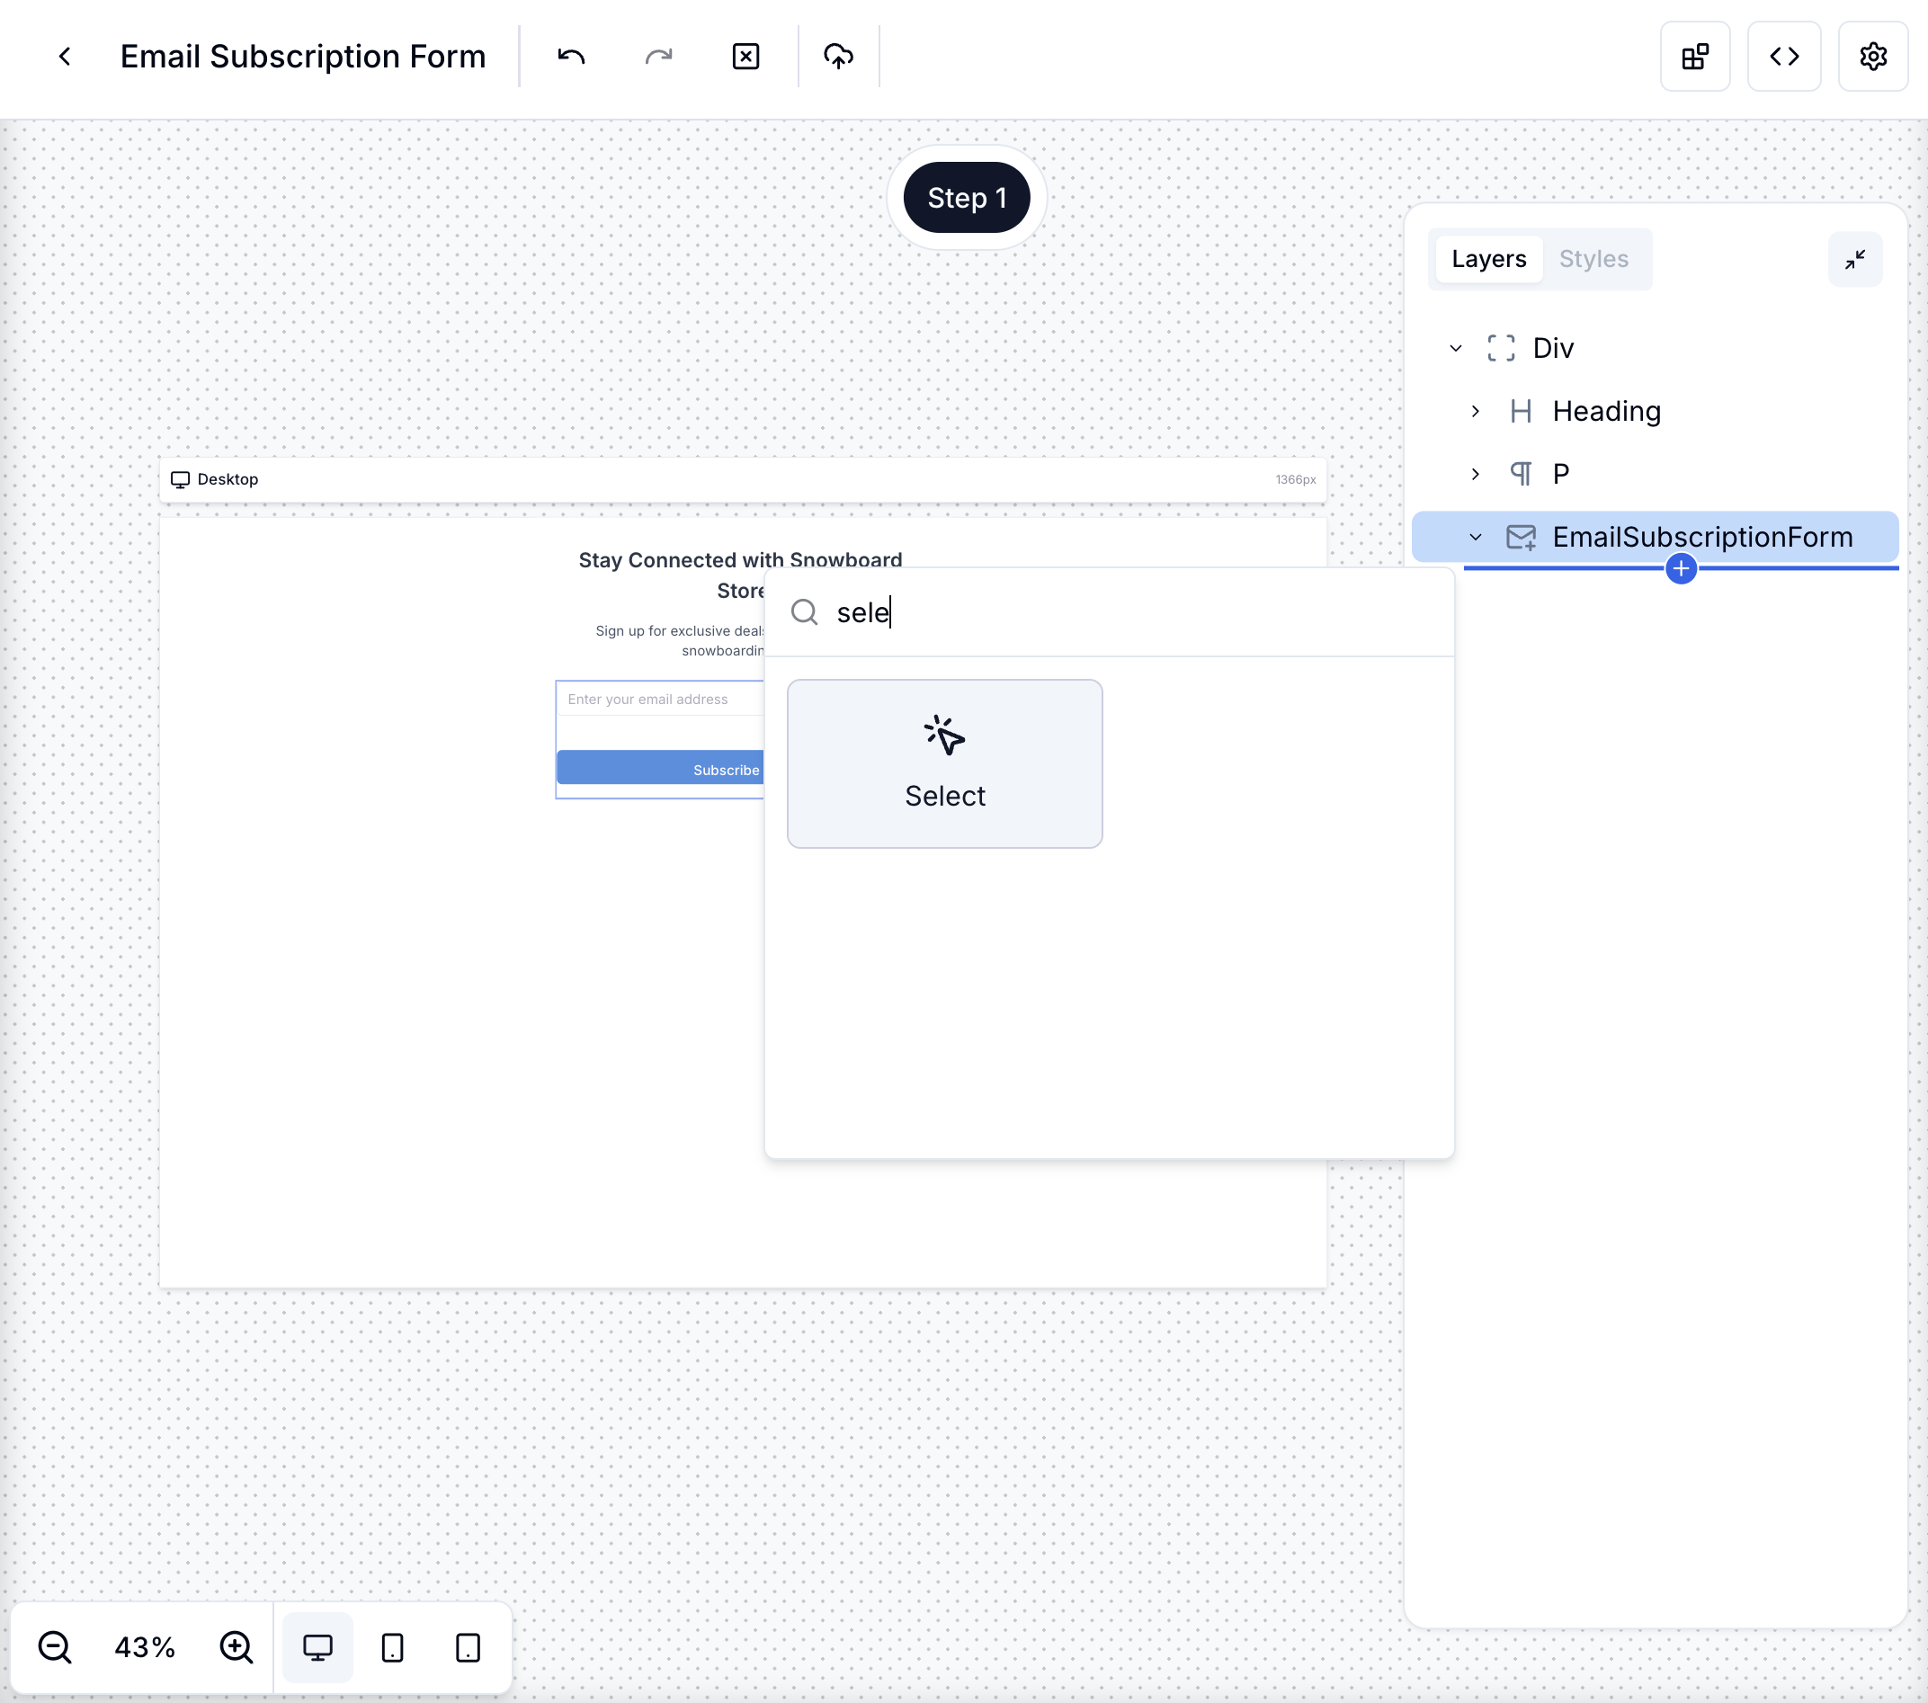Viewport: 1928px width, 1703px height.
Task: Expand the P layer in Layers panel
Action: coord(1475,474)
